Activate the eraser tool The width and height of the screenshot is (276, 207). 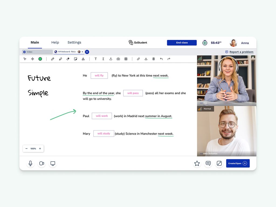point(68,59)
